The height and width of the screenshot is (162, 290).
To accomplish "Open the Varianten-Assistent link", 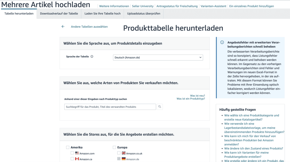I will point(213,6).
